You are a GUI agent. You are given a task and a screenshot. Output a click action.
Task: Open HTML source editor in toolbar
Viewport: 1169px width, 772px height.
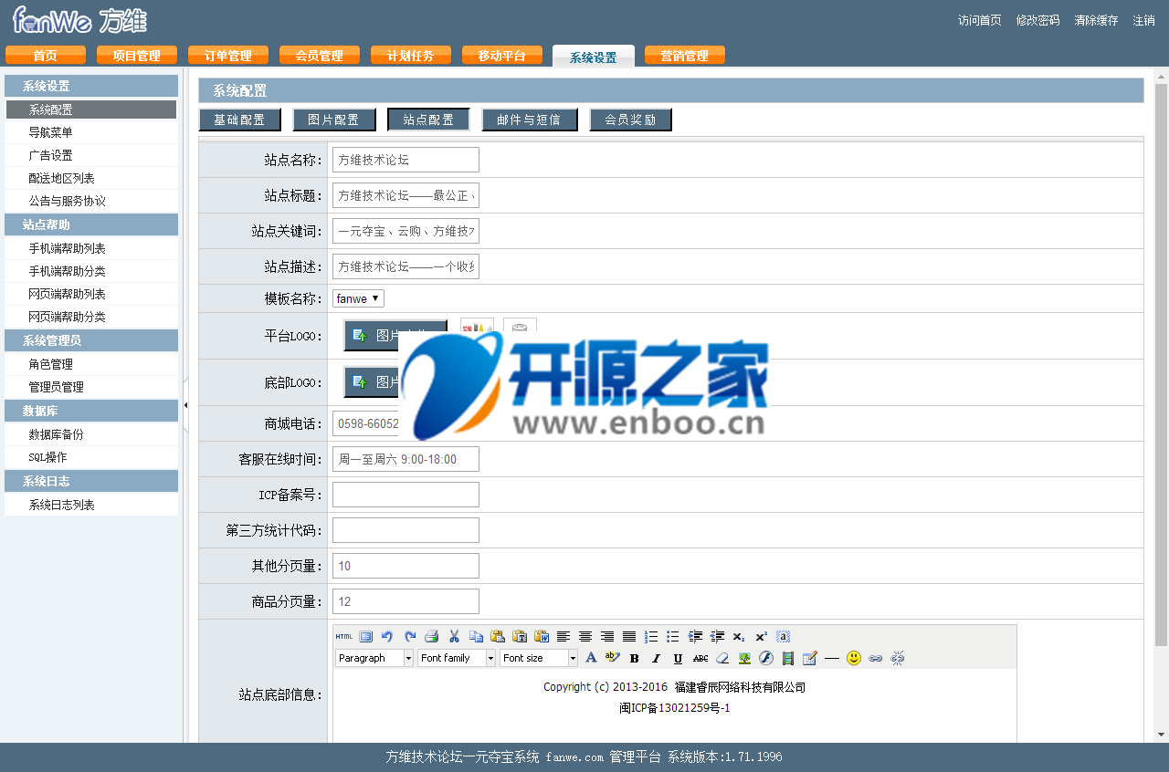(343, 636)
